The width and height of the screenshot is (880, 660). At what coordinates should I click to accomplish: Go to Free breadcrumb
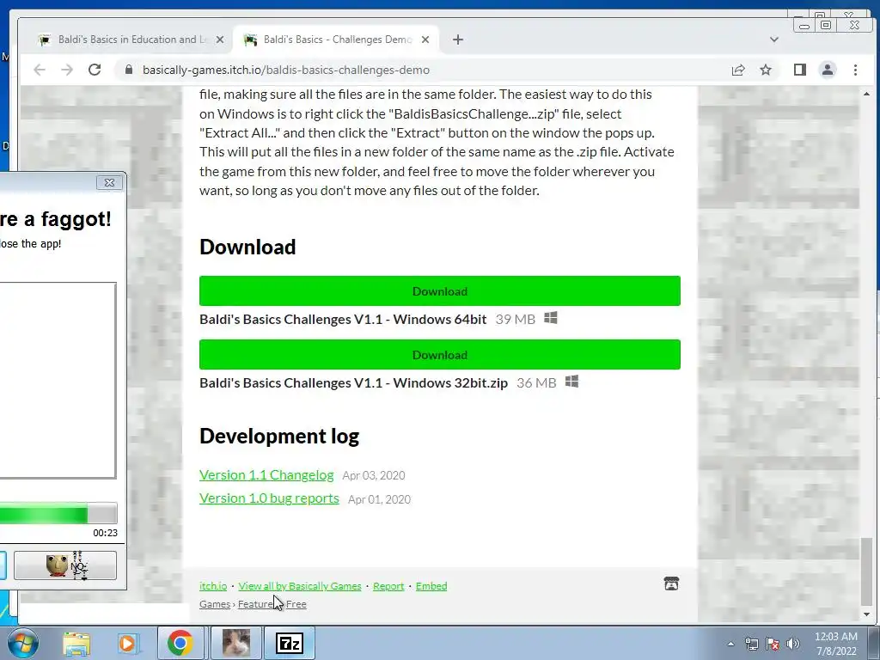point(296,604)
